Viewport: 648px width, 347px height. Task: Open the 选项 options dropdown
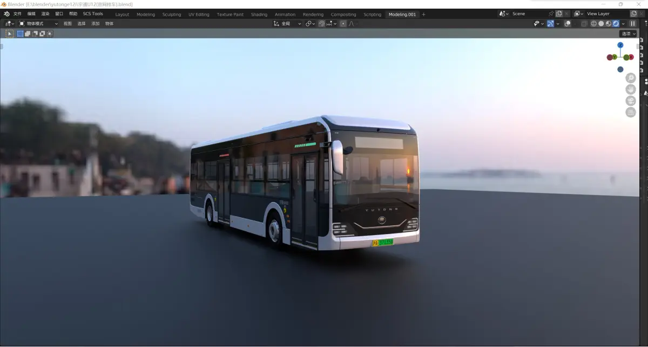click(x=628, y=34)
